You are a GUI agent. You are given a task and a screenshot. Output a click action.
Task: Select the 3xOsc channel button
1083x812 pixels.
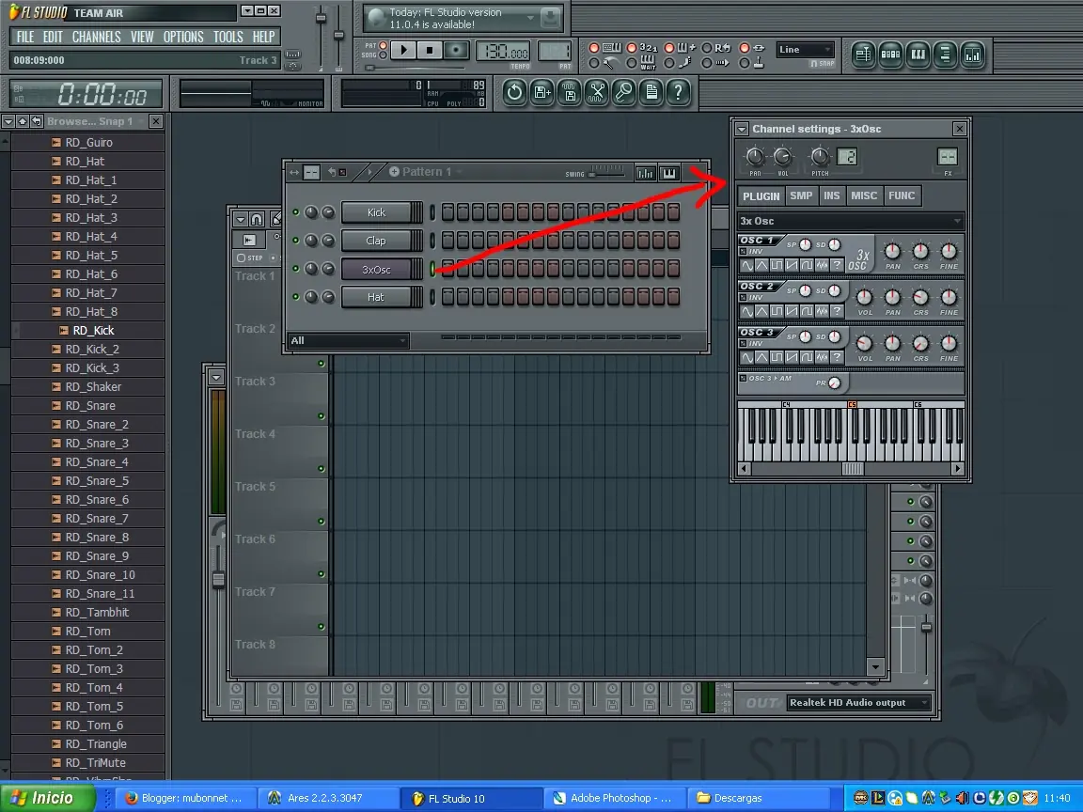(x=376, y=270)
